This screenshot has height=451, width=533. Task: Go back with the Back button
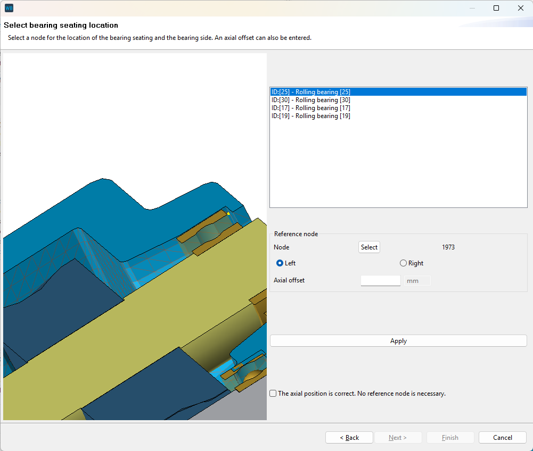point(349,437)
